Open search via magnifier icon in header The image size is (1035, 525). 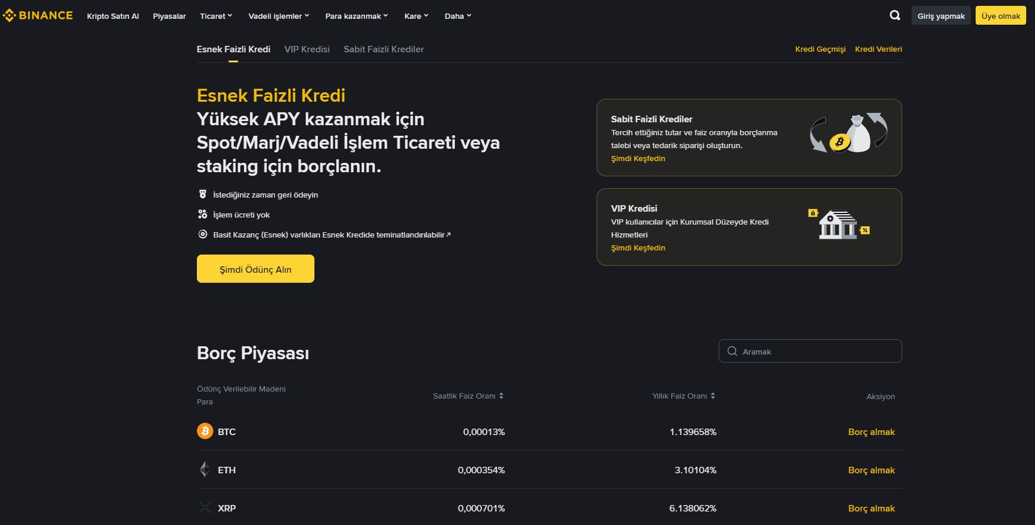click(x=895, y=16)
